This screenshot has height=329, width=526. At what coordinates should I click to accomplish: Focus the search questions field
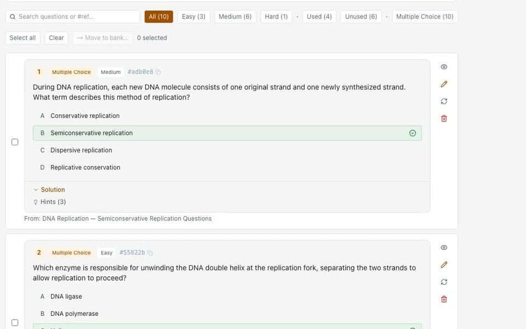point(72,16)
